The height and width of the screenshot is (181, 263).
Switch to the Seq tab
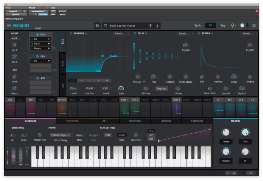pos(222,25)
